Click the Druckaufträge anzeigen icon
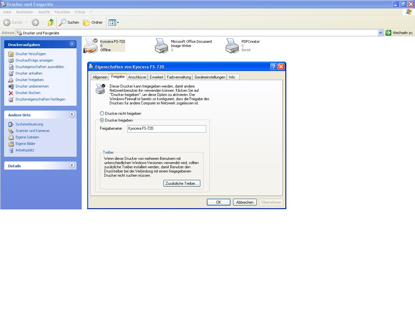 click(x=11, y=61)
